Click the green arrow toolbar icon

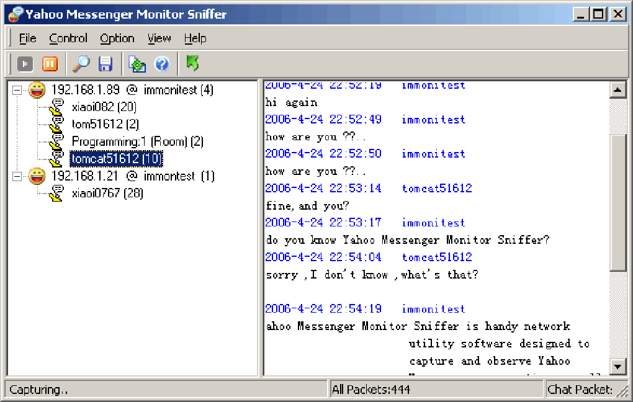(192, 63)
